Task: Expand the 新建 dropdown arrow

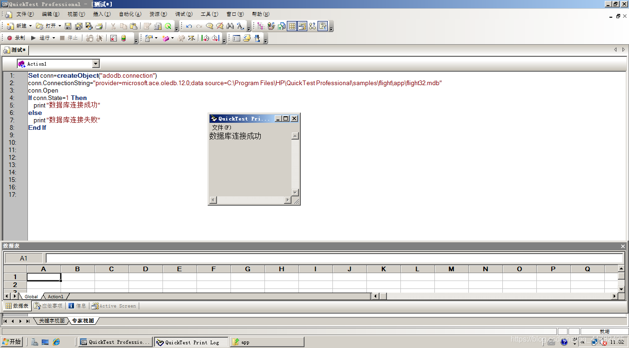Action: click(x=31, y=26)
